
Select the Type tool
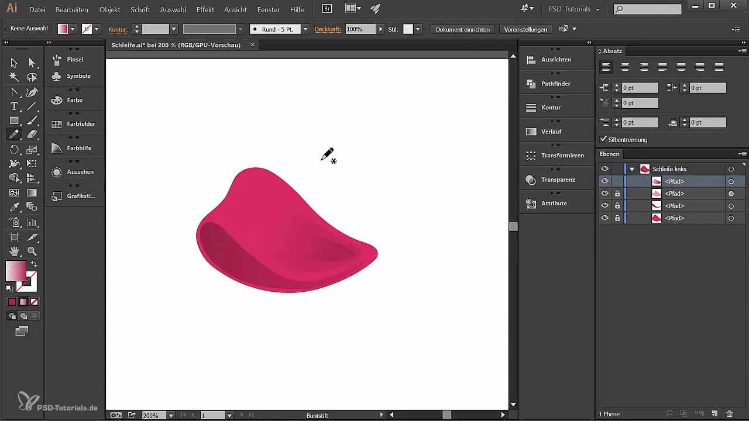[14, 106]
